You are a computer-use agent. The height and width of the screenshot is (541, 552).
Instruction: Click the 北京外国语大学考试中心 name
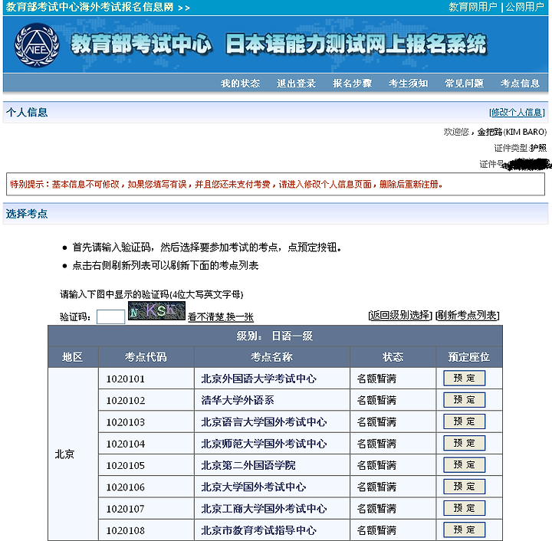coord(259,379)
